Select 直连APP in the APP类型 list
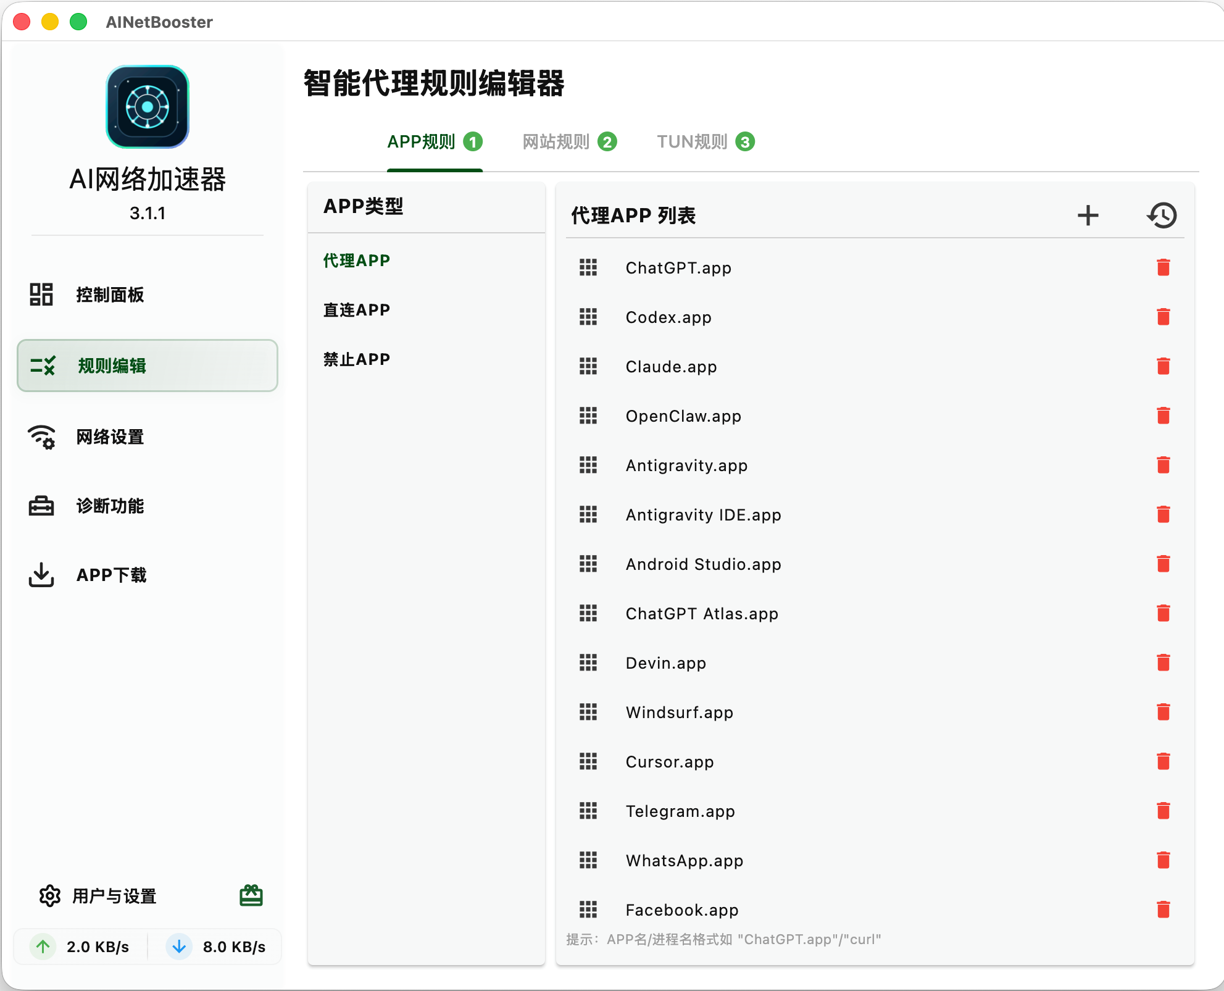Image resolution: width=1224 pixels, height=991 pixels. coord(357,310)
